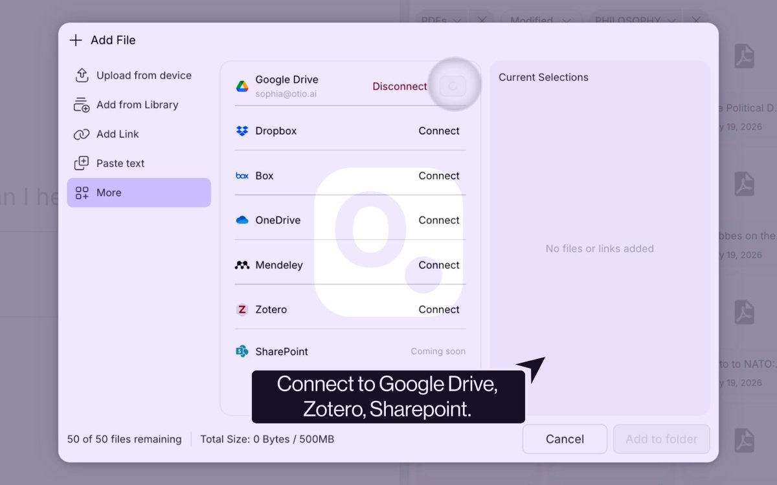Viewport: 777px width, 485px height.
Task: Click the Google Drive logo icon
Action: (x=242, y=86)
